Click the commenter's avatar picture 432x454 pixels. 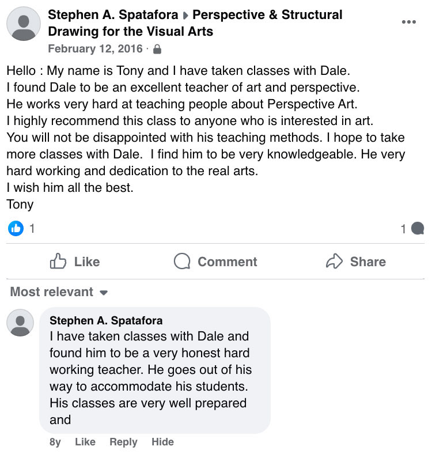tap(20, 322)
